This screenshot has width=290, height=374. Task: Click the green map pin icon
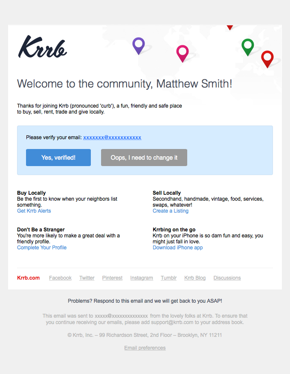(248, 47)
